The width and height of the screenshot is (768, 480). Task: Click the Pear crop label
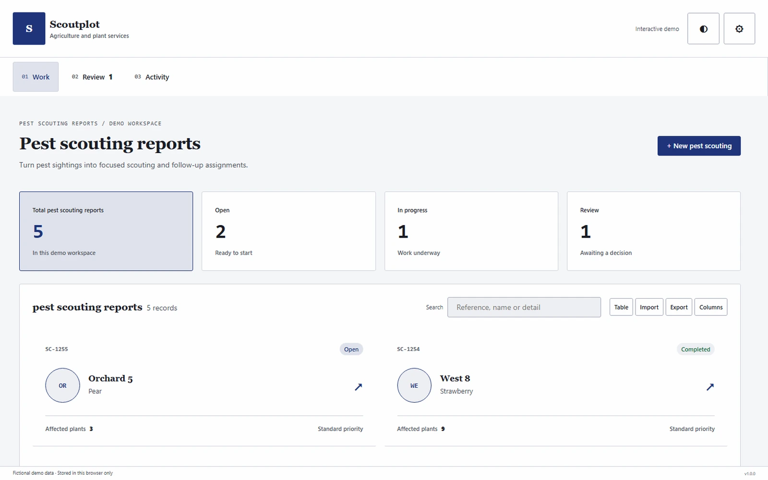click(95, 391)
